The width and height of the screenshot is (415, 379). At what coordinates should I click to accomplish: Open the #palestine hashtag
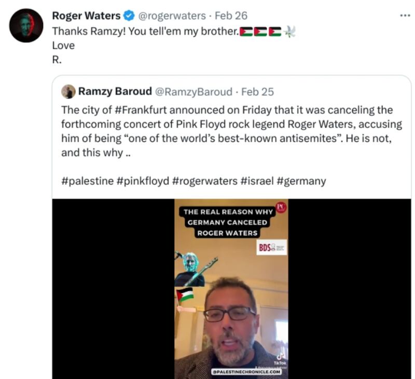[x=87, y=181]
